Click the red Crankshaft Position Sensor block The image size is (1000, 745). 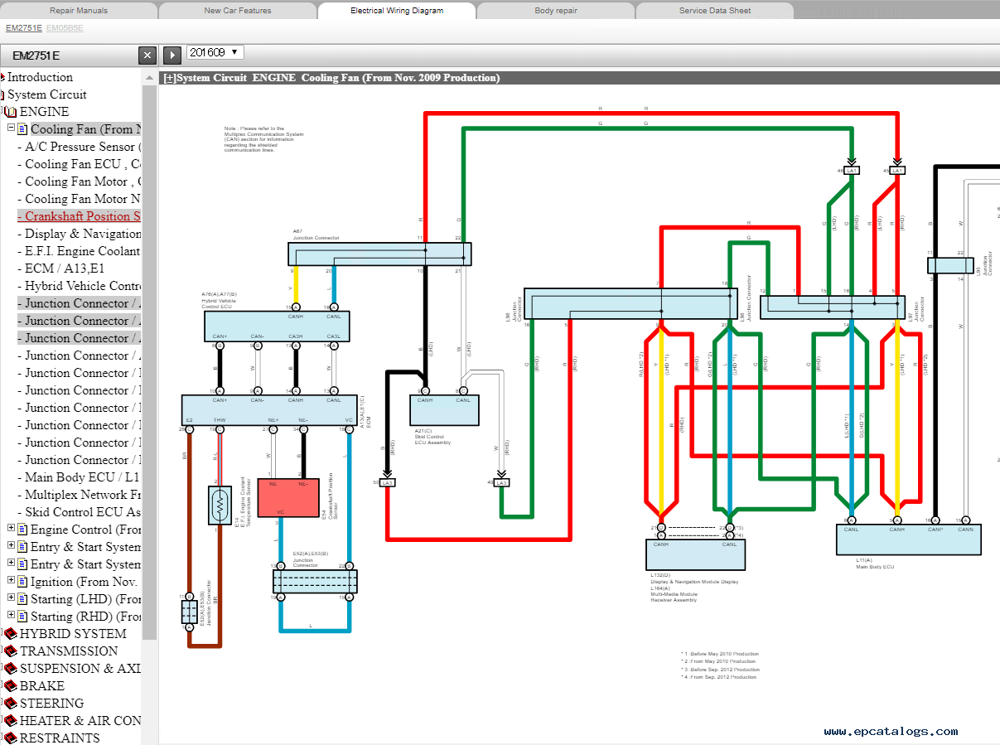[x=288, y=498]
